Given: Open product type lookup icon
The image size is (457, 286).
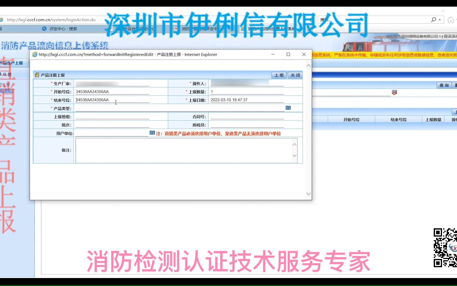Looking at the screenshot, I should pyautogui.click(x=288, y=108).
